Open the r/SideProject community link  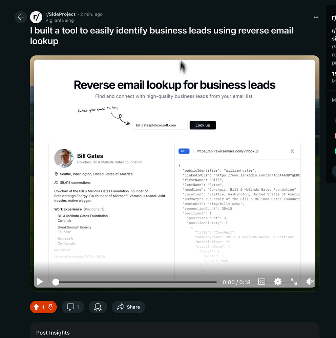(60, 14)
